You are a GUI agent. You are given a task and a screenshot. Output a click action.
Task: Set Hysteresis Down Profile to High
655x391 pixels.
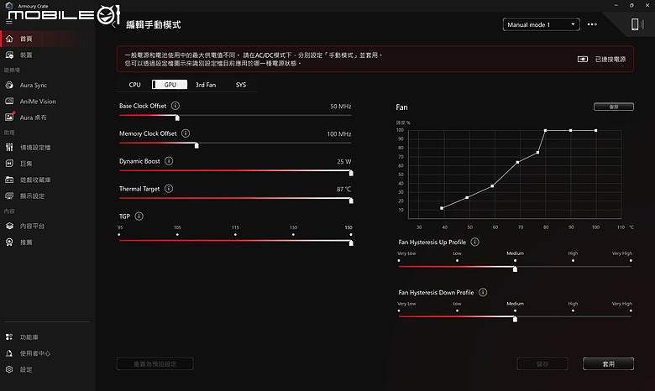(x=573, y=310)
